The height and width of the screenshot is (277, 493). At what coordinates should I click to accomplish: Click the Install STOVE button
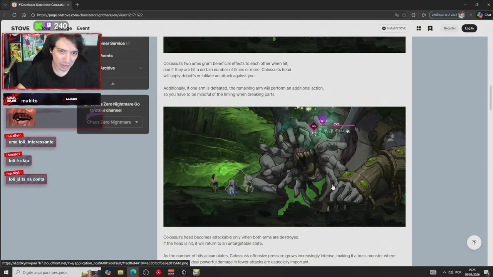[394, 28]
